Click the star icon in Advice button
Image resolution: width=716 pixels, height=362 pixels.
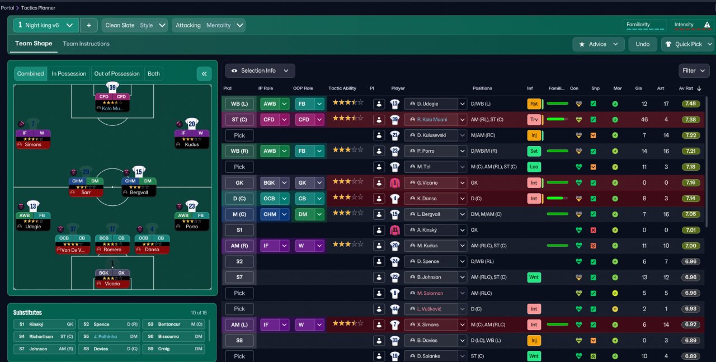[582, 44]
